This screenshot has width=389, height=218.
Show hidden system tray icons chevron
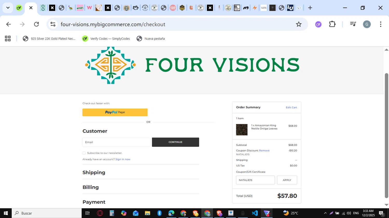[325, 213]
